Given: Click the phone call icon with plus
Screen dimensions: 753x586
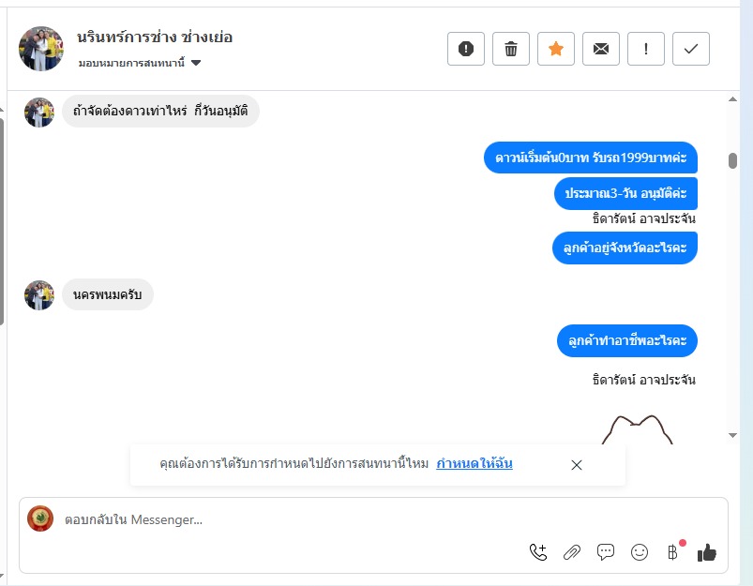Looking at the screenshot, I should coord(538,552).
